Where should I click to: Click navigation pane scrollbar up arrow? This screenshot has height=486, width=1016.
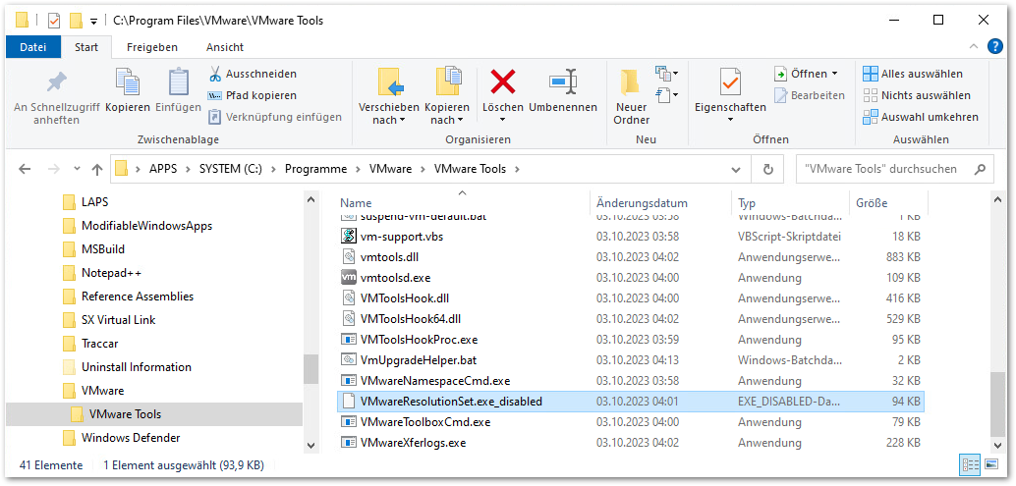coord(311,200)
